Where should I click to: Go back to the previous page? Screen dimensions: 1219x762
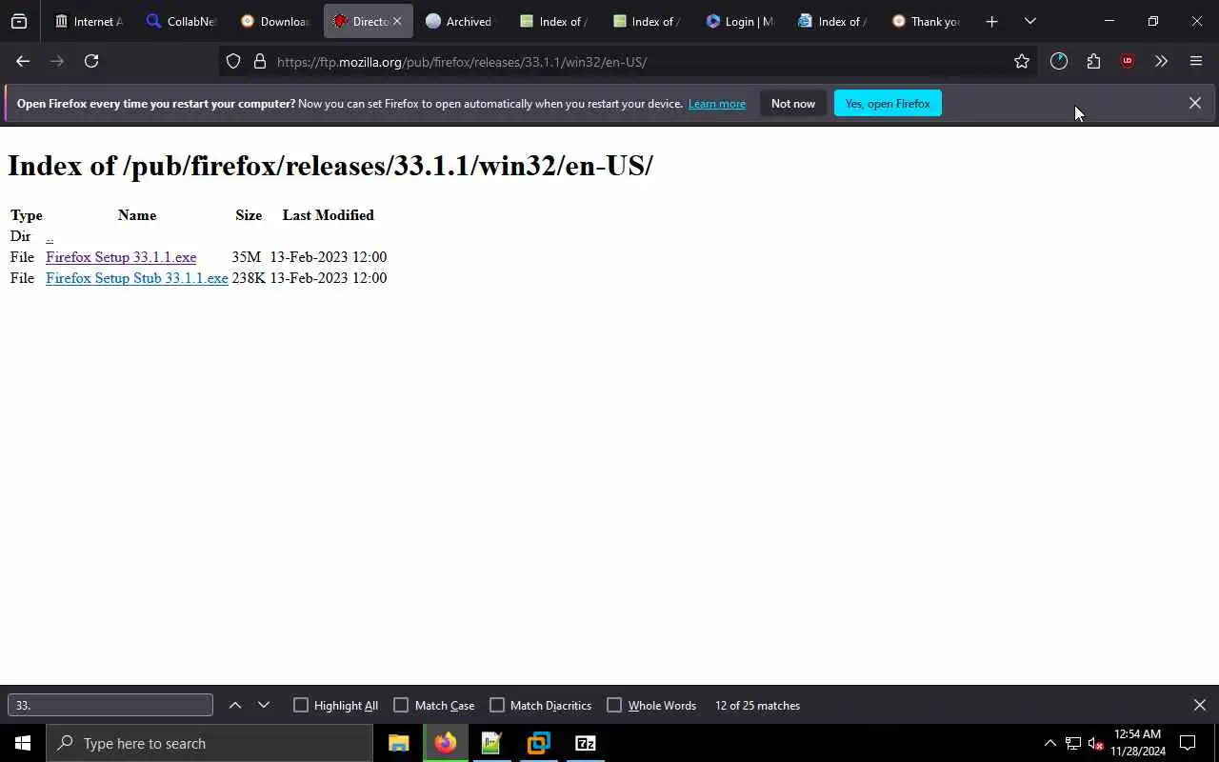coord(23,61)
